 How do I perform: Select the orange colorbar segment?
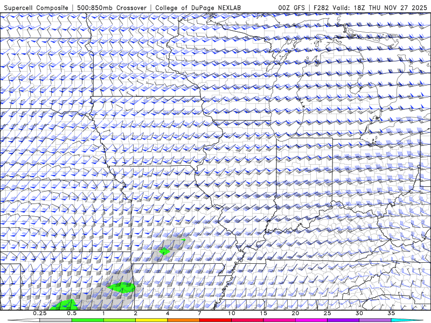click(x=183, y=320)
